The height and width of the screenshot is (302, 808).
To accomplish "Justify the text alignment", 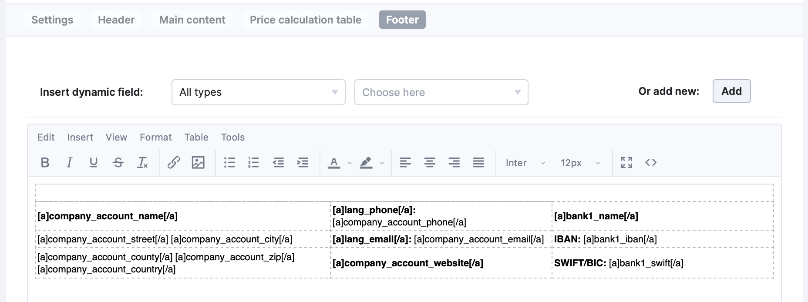I will pos(478,163).
